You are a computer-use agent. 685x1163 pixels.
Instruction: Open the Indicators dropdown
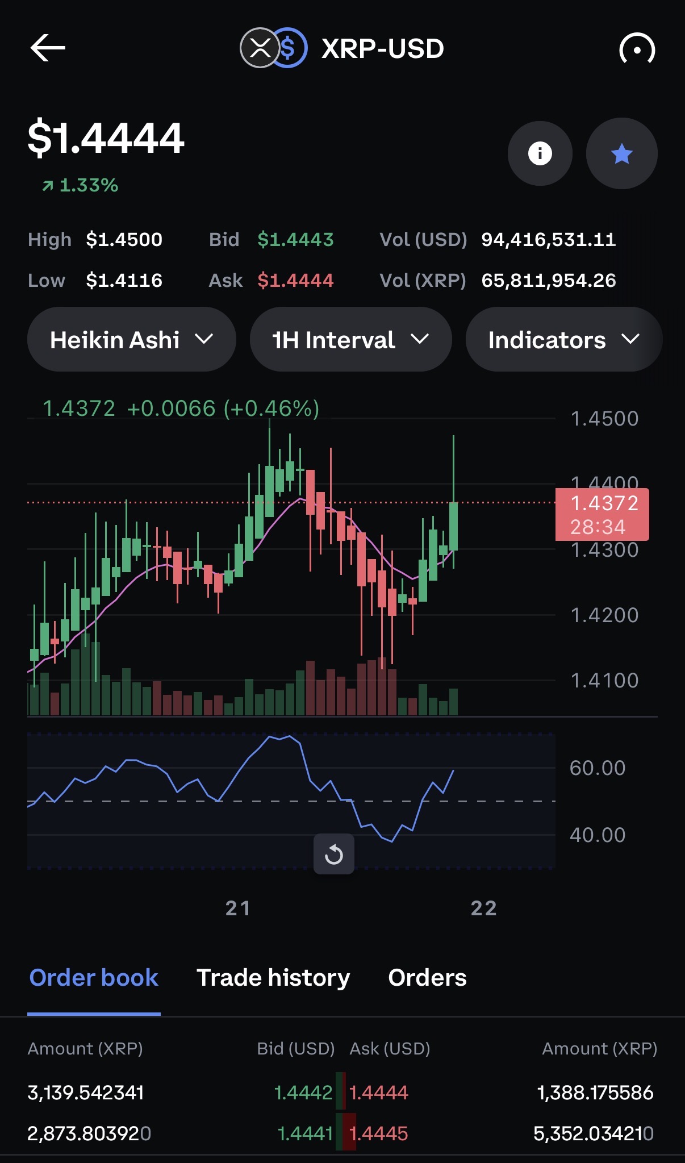click(x=563, y=340)
